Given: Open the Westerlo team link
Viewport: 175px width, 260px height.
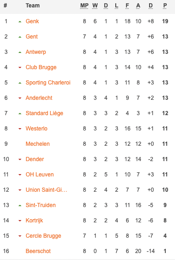Looking at the screenshot, I should 37,129.
